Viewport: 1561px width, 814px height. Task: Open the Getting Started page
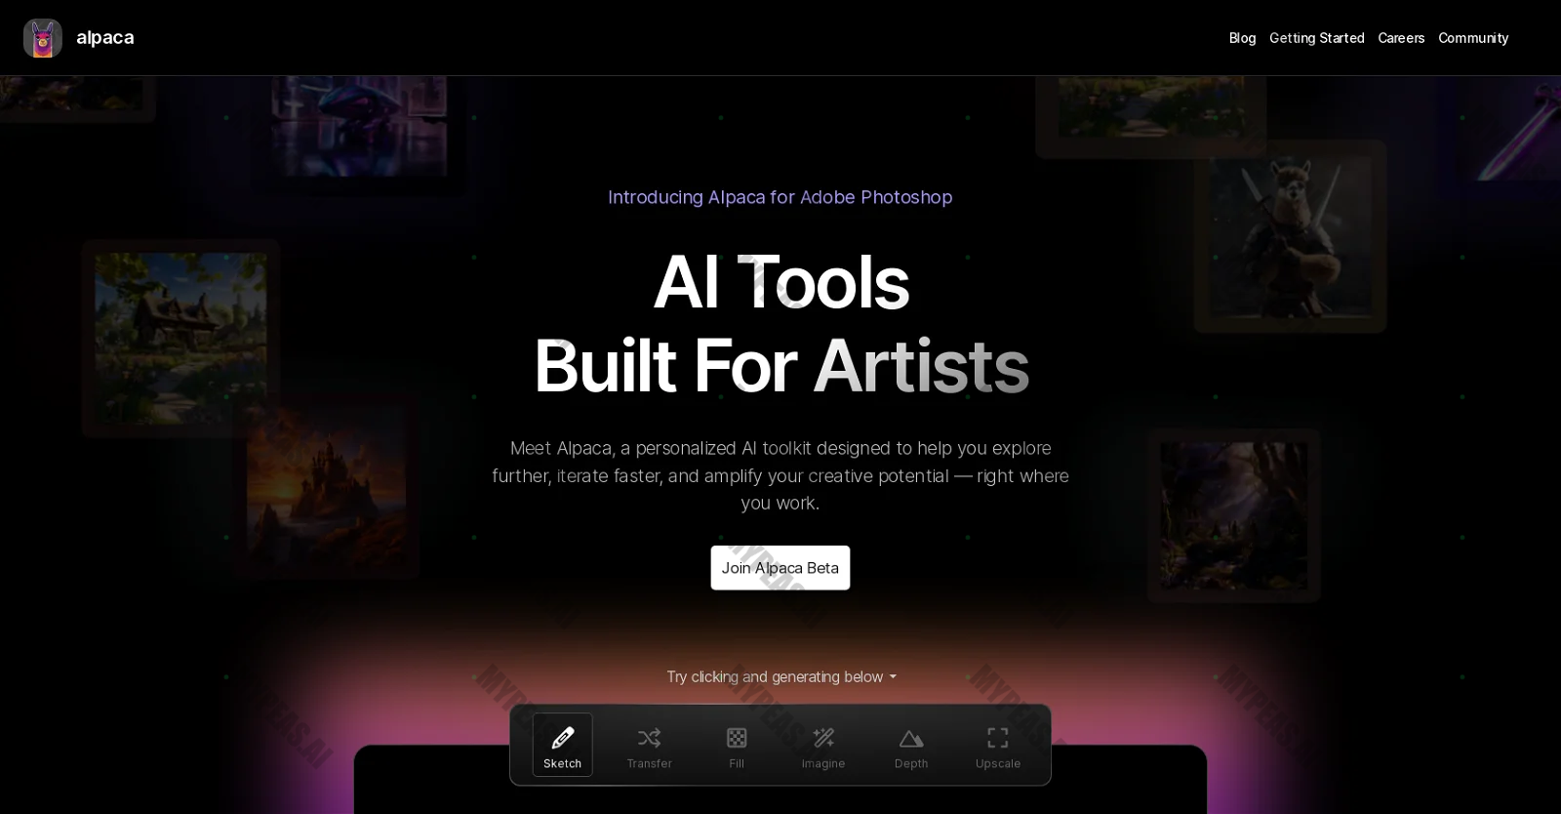tap(1316, 38)
